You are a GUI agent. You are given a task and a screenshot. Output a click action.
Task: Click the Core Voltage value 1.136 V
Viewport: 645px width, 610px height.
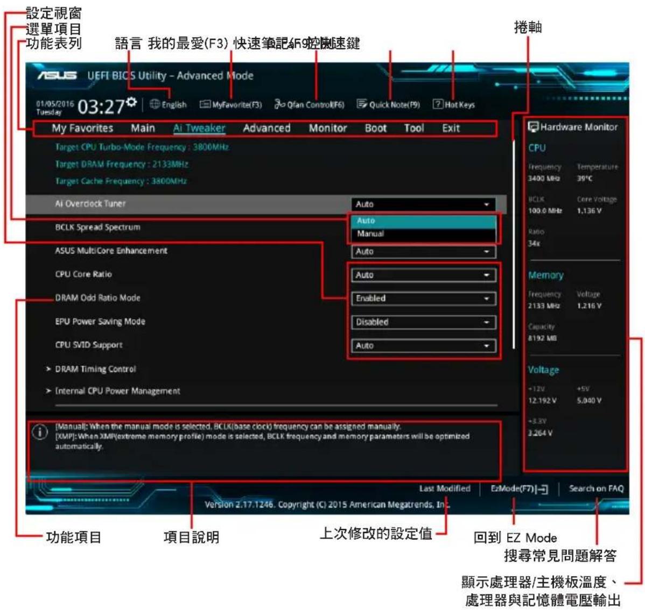(x=589, y=211)
